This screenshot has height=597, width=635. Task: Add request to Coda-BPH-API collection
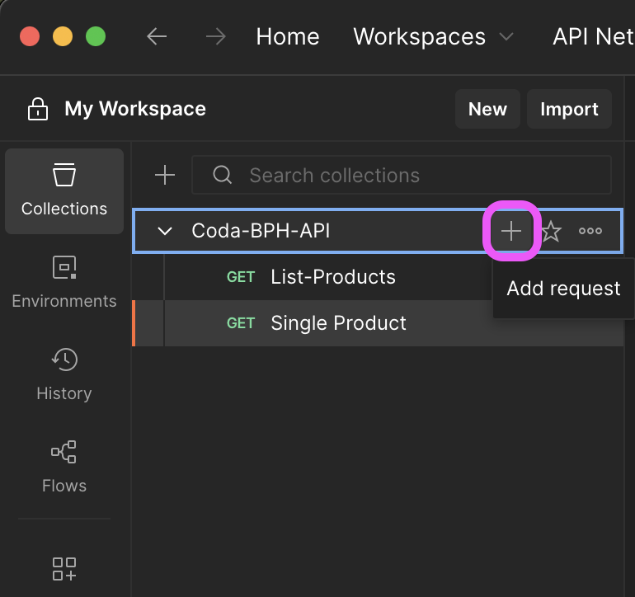point(511,232)
